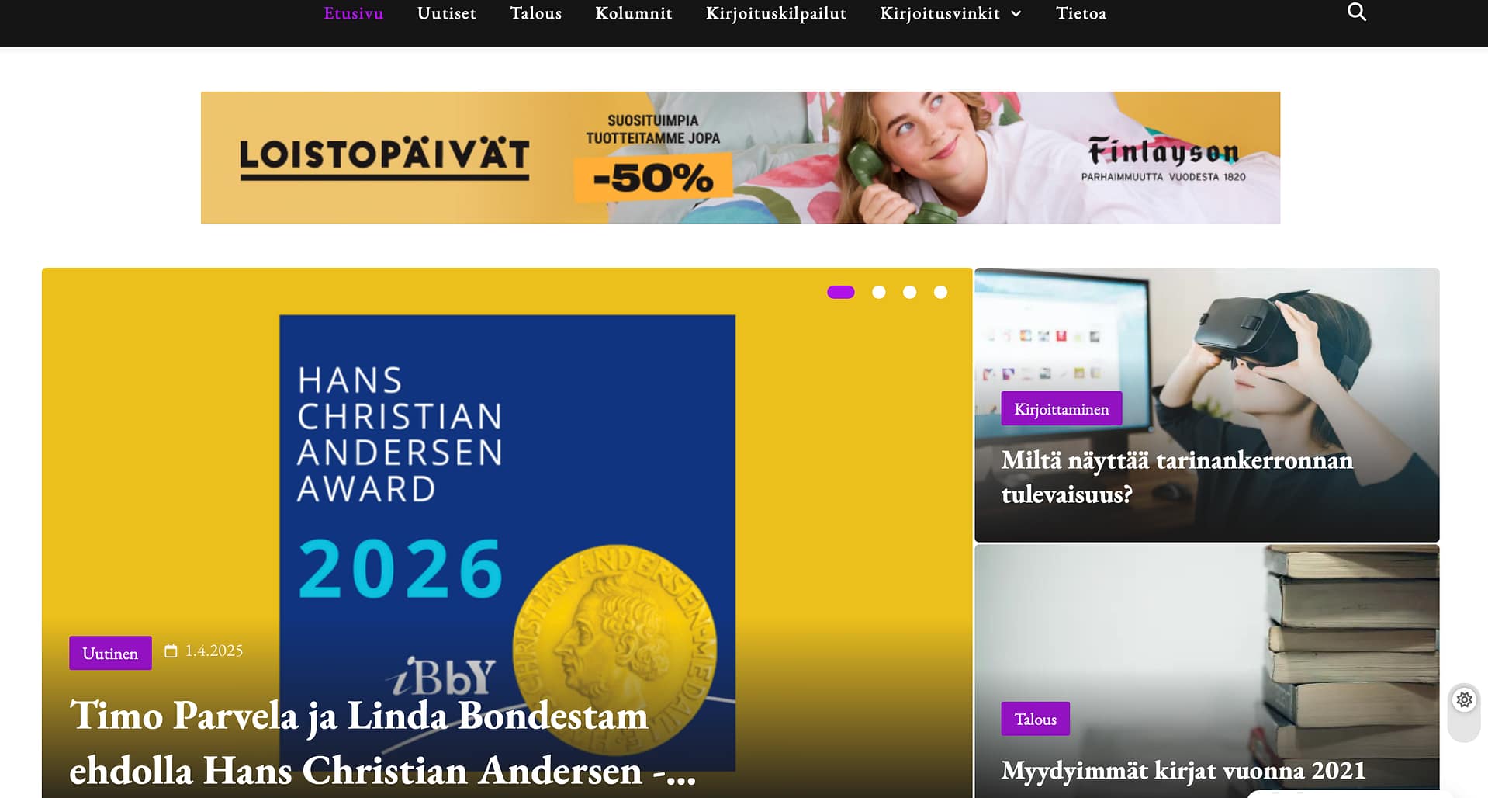This screenshot has width=1488, height=798.
Task: Select the active purple slider indicator
Action: [840, 292]
